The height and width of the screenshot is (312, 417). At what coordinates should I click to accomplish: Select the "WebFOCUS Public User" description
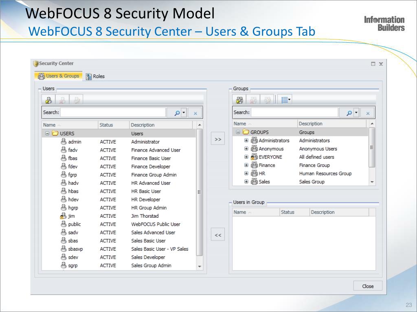156,224
